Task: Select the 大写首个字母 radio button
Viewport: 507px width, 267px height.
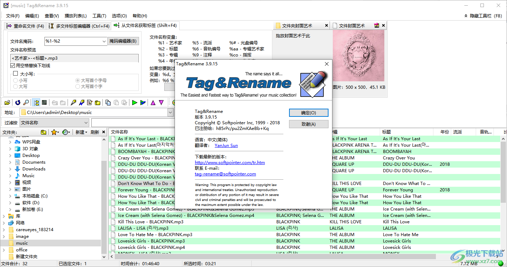Action: [x=78, y=81]
